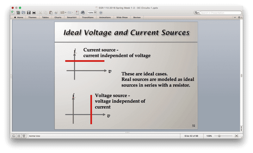Image resolution: width=253 pixels, height=153 pixels.
Task: Switch to Slide Sorter view
Action: 19,136
